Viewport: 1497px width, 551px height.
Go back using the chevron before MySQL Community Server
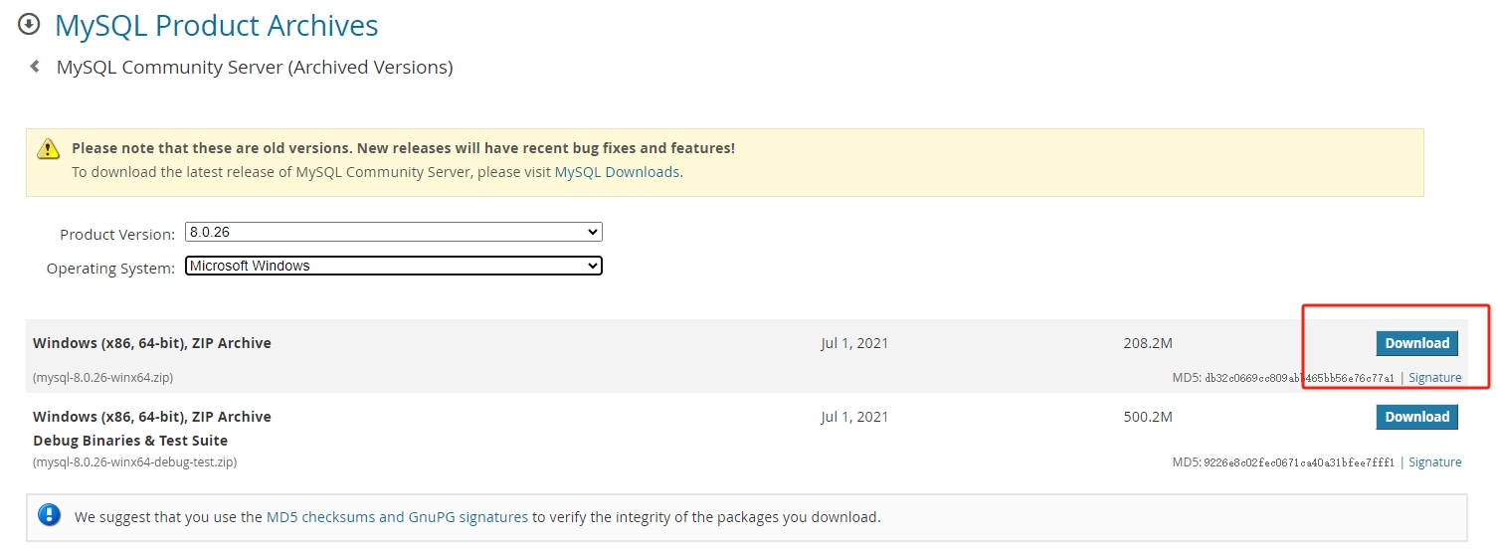(35, 67)
